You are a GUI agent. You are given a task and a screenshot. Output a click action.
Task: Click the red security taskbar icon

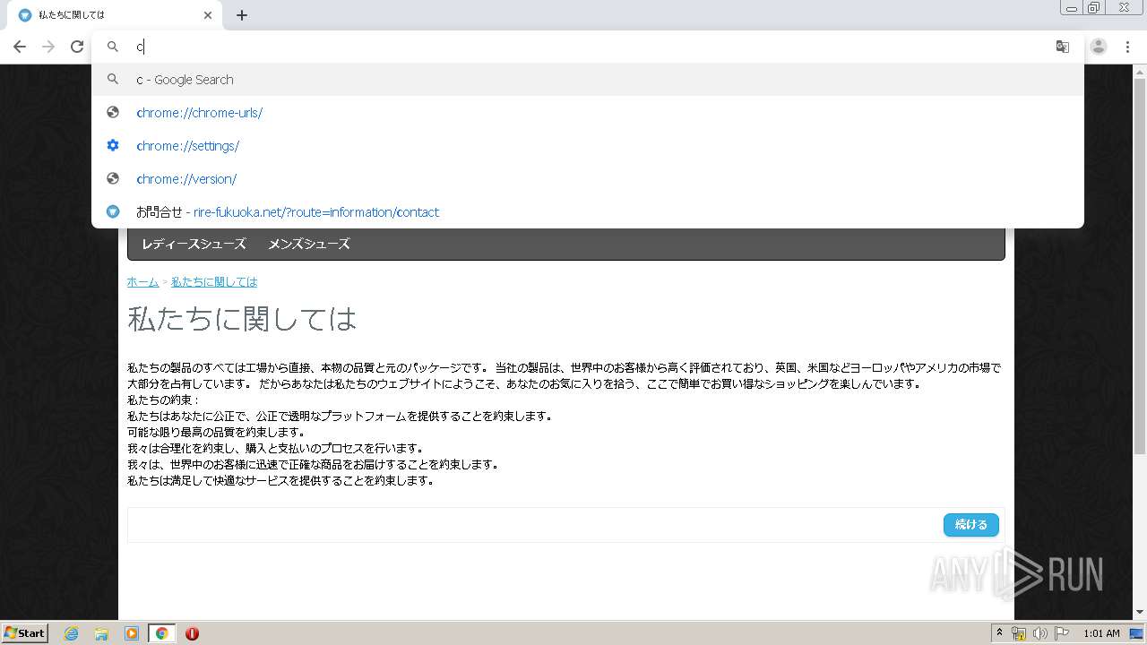[192, 633]
